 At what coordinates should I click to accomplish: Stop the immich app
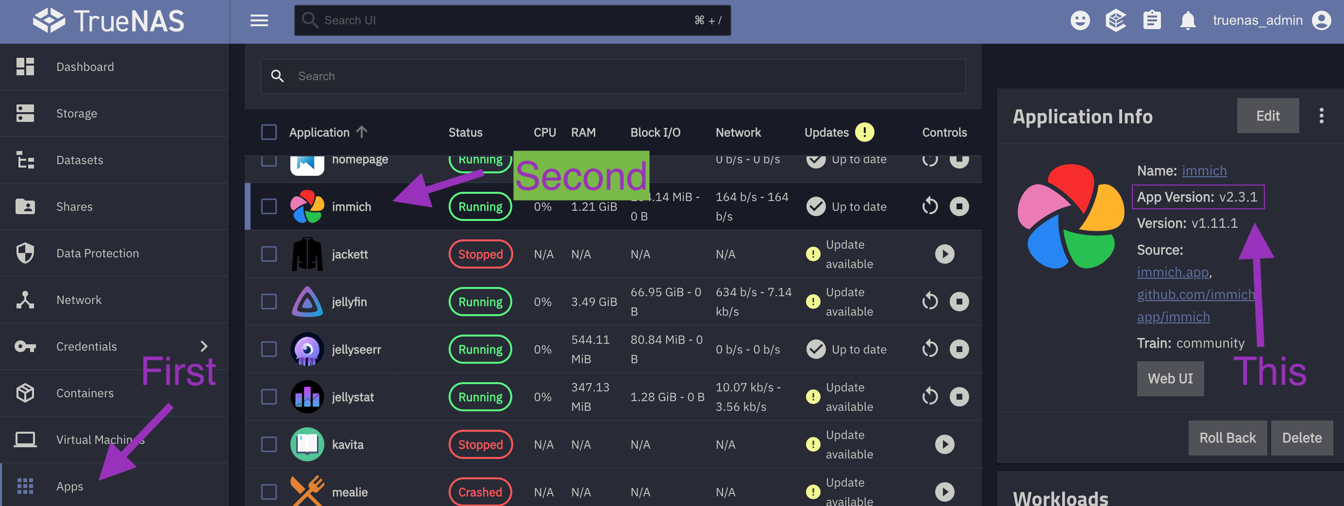tap(958, 206)
